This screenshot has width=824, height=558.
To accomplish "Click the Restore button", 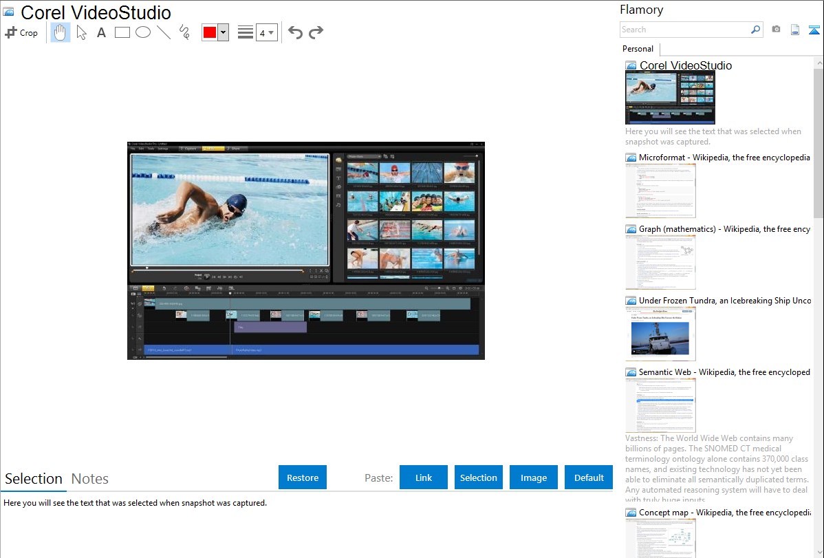I will pos(303,477).
